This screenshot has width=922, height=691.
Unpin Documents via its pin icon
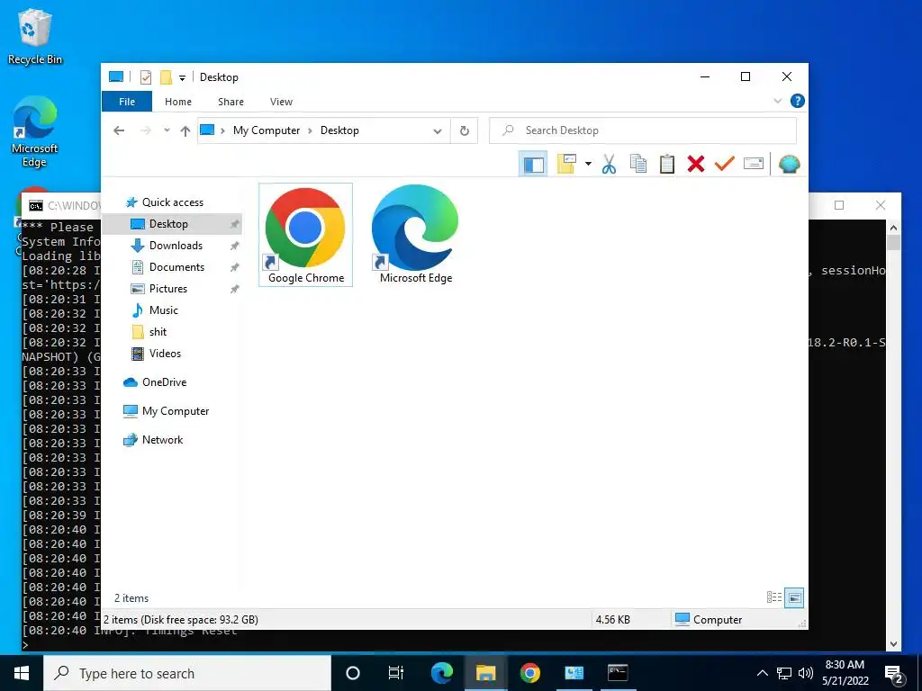[234, 267]
